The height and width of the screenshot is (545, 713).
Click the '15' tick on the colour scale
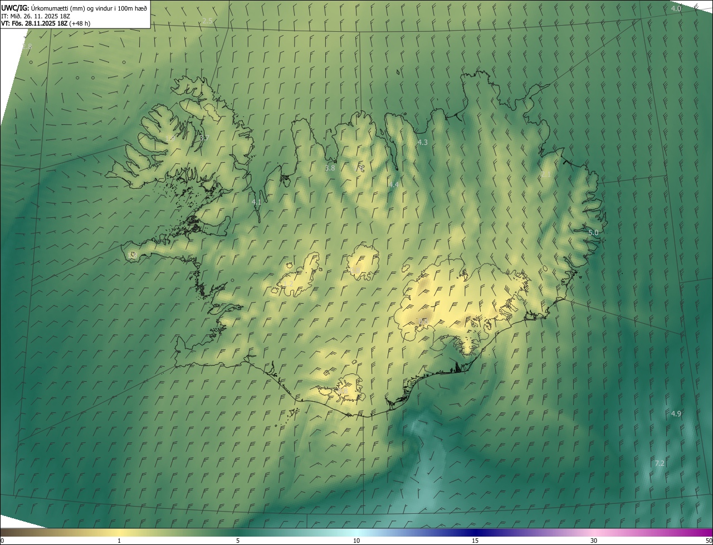pos(475,541)
